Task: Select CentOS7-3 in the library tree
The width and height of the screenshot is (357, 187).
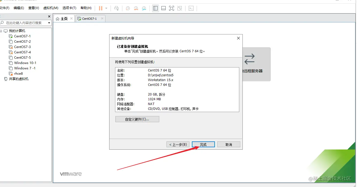Action: point(22,47)
